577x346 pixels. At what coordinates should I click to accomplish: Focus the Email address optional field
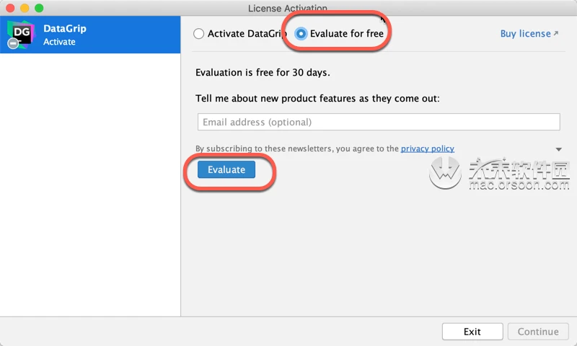(x=379, y=122)
